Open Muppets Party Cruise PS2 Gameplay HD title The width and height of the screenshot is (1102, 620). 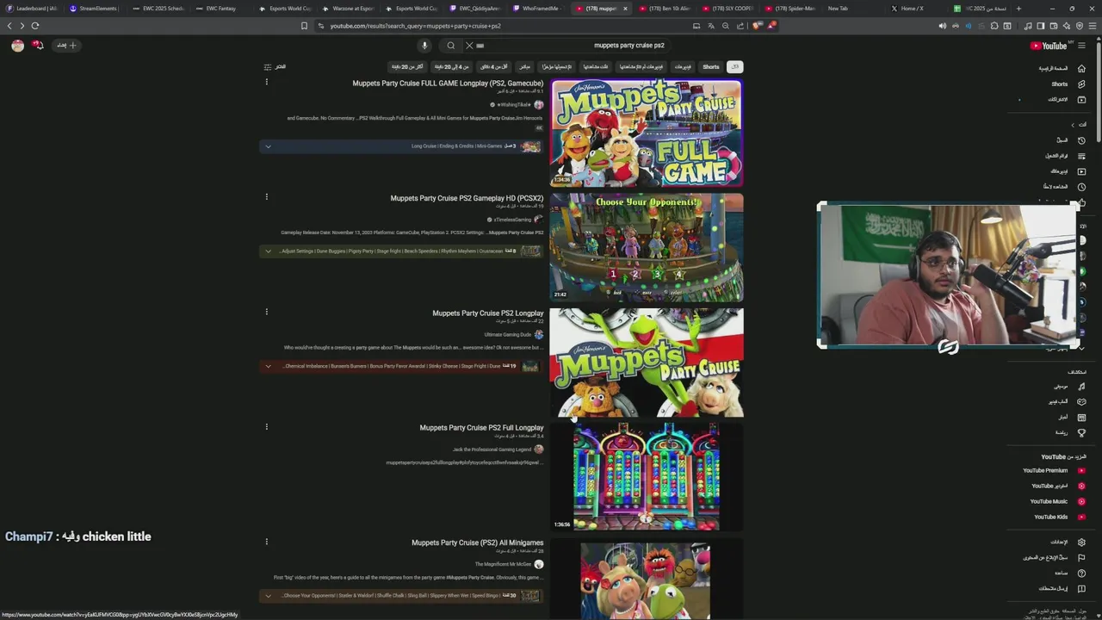point(467,198)
